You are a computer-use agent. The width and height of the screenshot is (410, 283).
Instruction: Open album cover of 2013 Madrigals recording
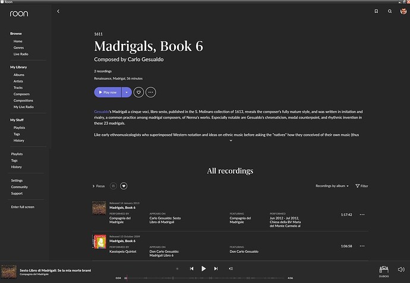click(99, 208)
